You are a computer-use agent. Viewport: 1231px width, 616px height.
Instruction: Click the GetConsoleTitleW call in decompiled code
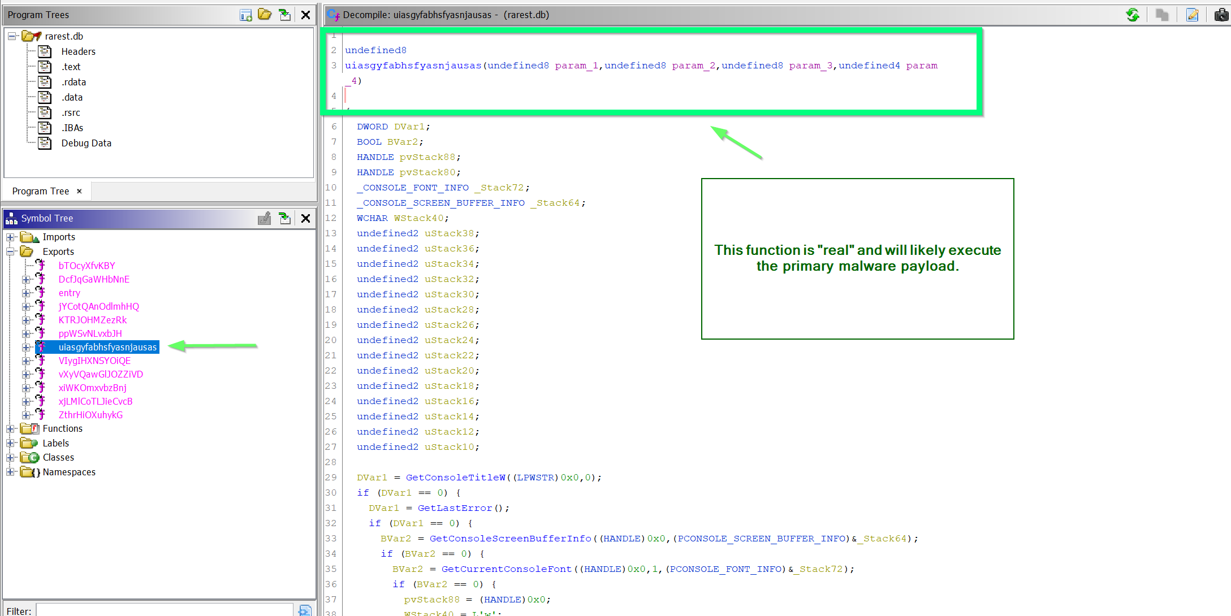coord(455,478)
